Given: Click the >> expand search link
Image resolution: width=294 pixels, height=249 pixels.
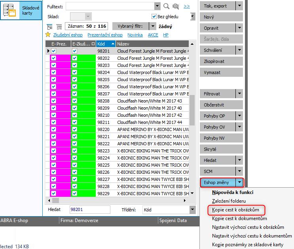Looking at the screenshot, I should tap(186, 6).
